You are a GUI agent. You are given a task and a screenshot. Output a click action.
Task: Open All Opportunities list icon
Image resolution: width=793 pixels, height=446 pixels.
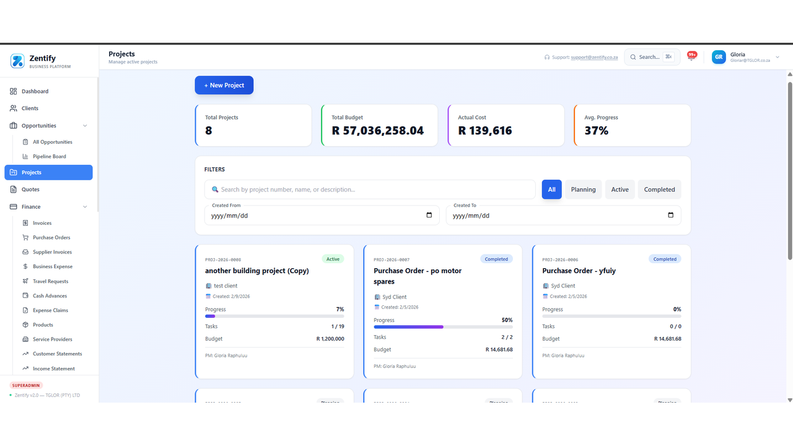(25, 142)
